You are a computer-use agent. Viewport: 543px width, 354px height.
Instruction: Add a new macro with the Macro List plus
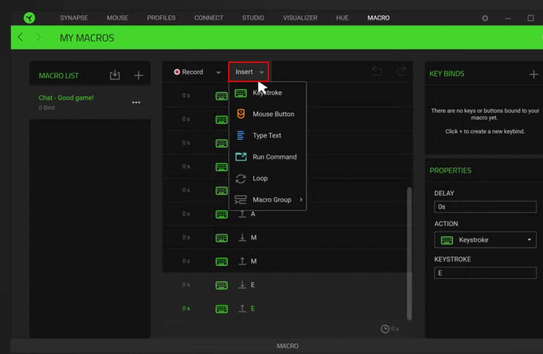pyautogui.click(x=138, y=75)
